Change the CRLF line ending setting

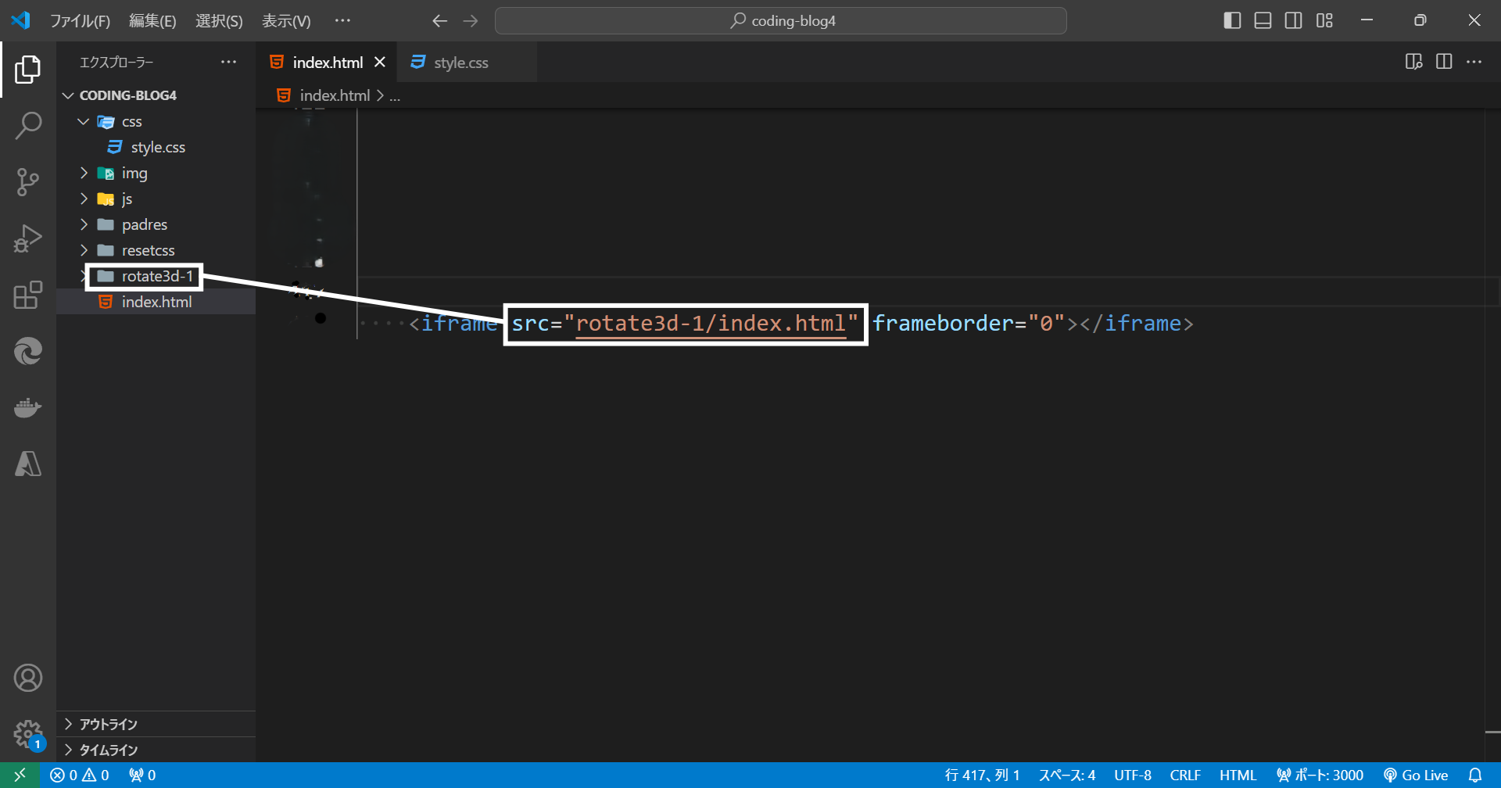tap(1184, 775)
